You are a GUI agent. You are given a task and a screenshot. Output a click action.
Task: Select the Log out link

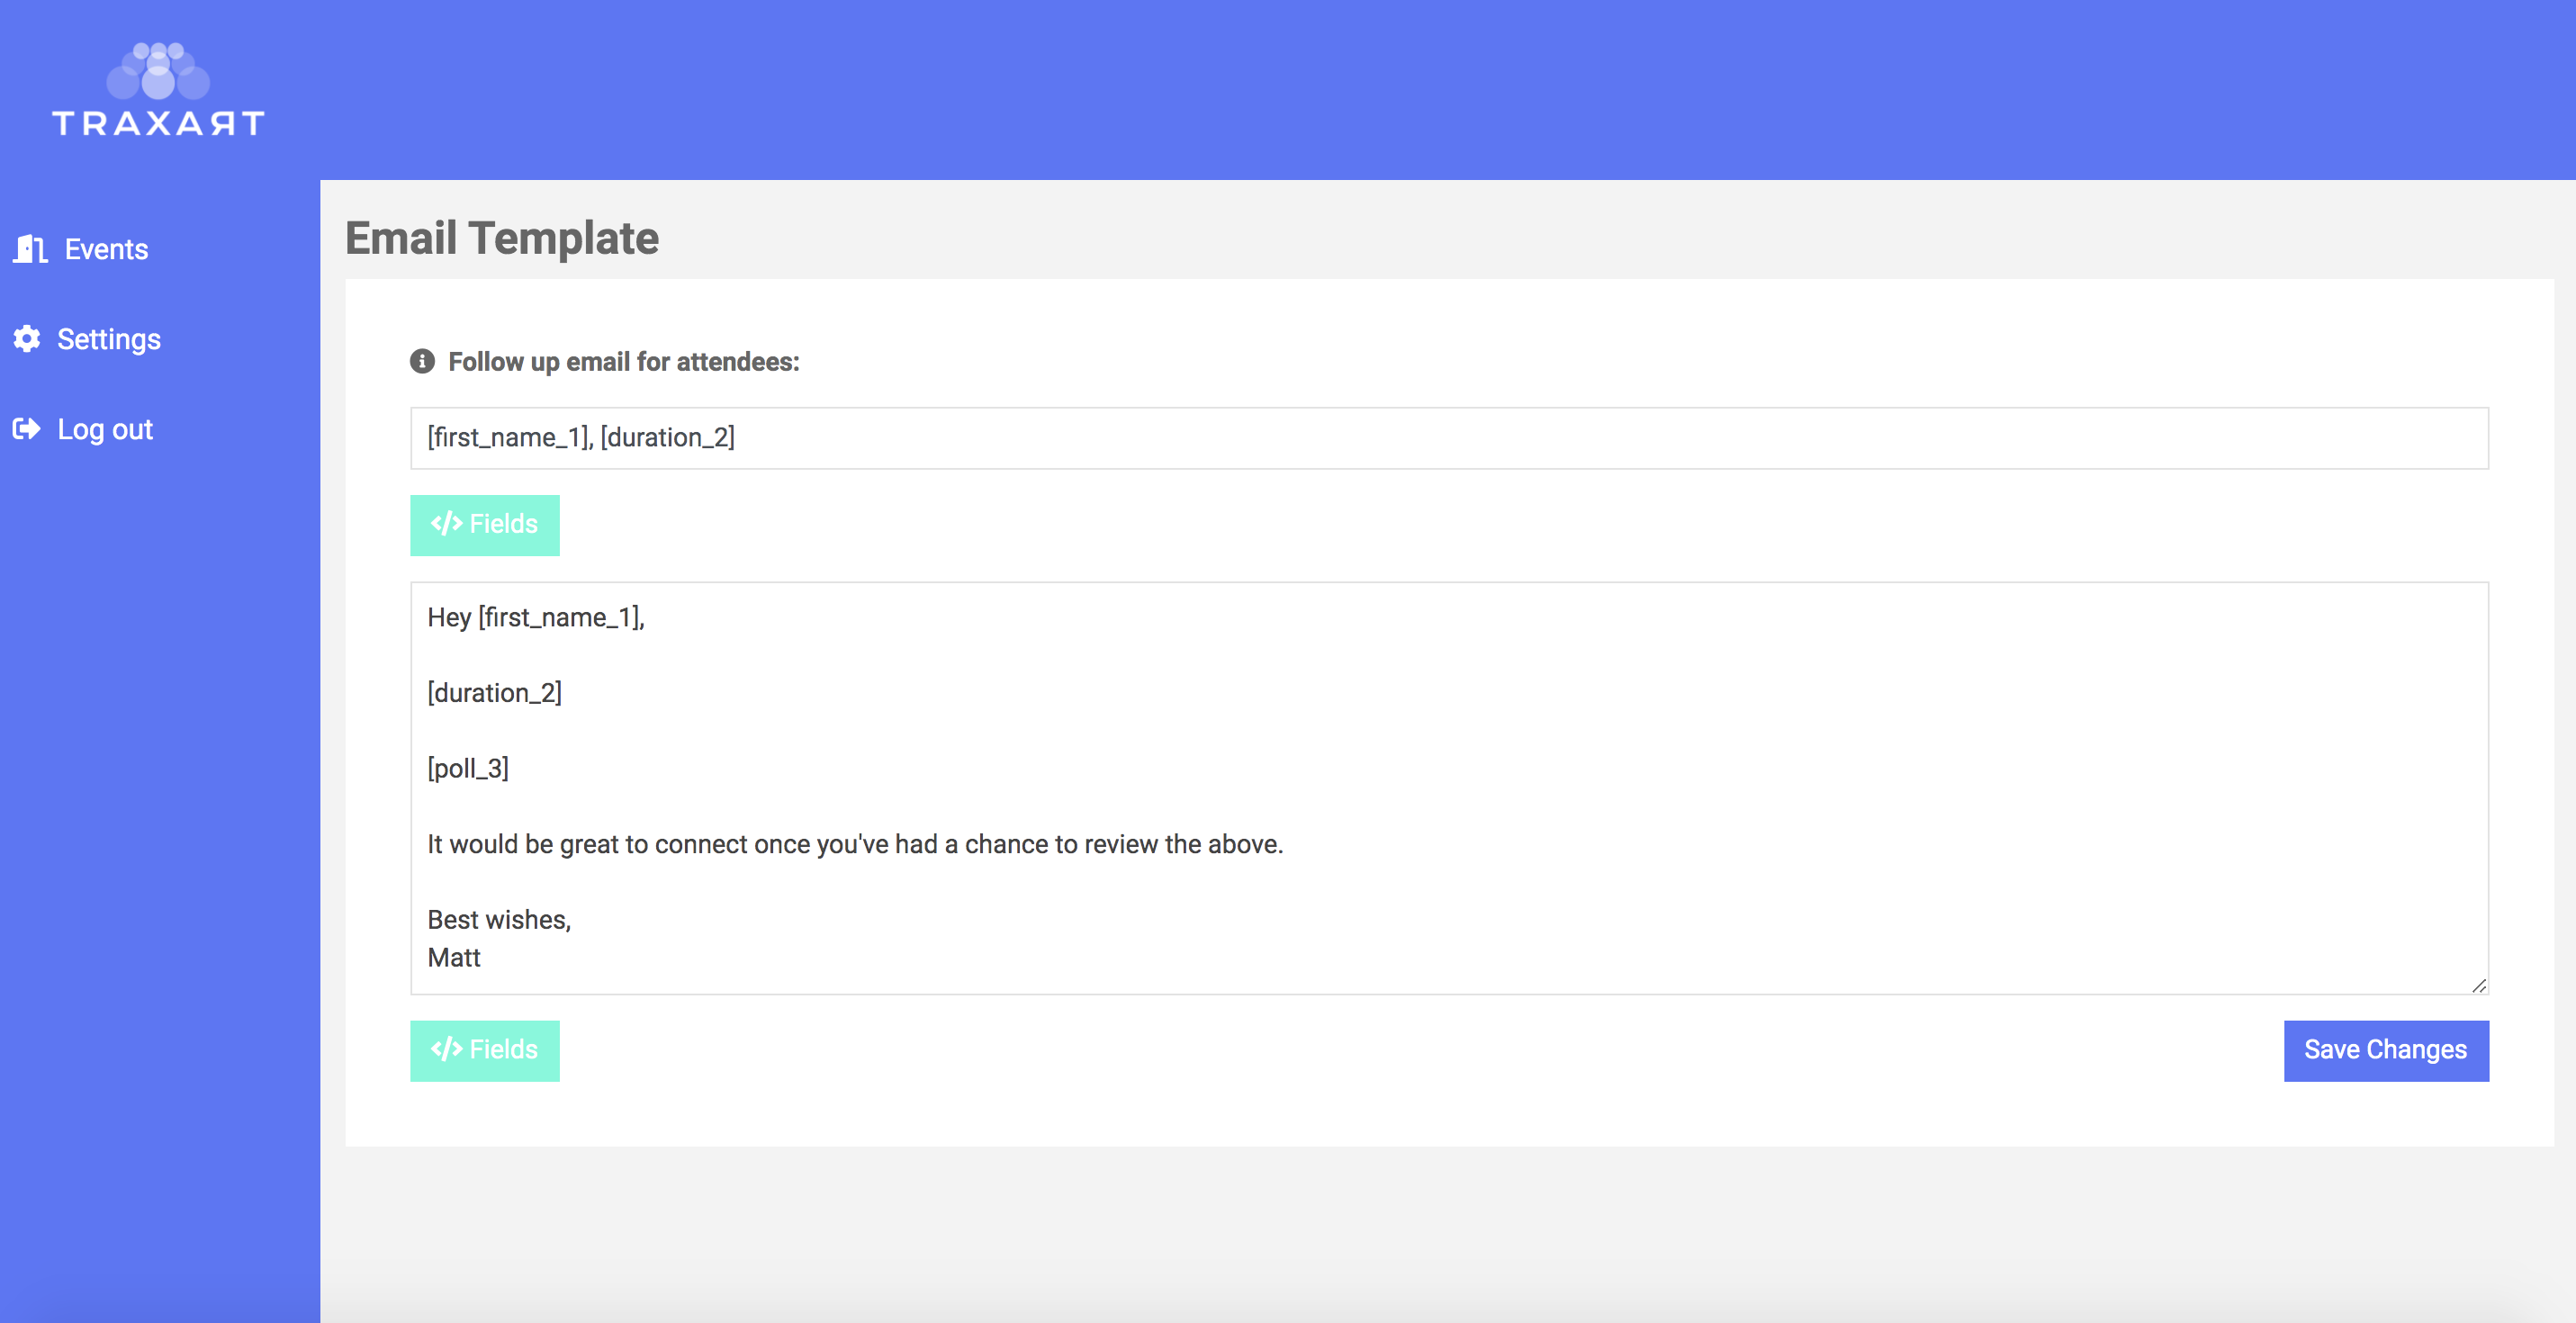coord(105,429)
